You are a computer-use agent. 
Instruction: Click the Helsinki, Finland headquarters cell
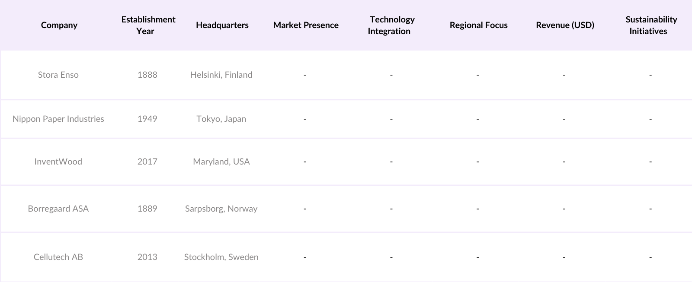221,75
